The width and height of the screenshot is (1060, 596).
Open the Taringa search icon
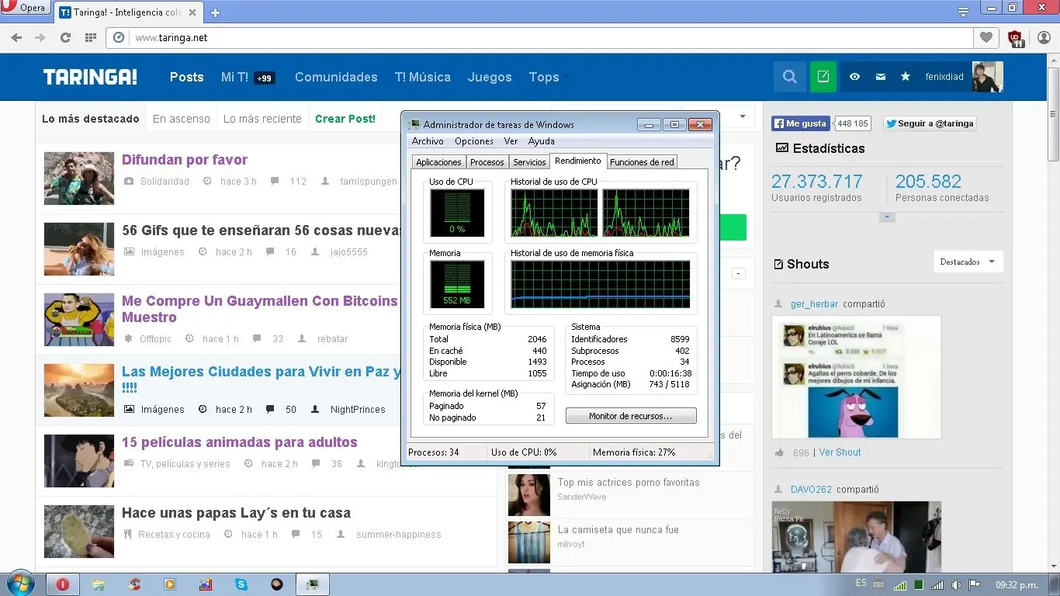(790, 77)
